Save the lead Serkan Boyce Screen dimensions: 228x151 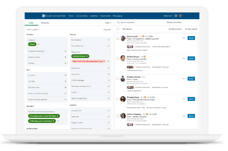(x=191, y=58)
